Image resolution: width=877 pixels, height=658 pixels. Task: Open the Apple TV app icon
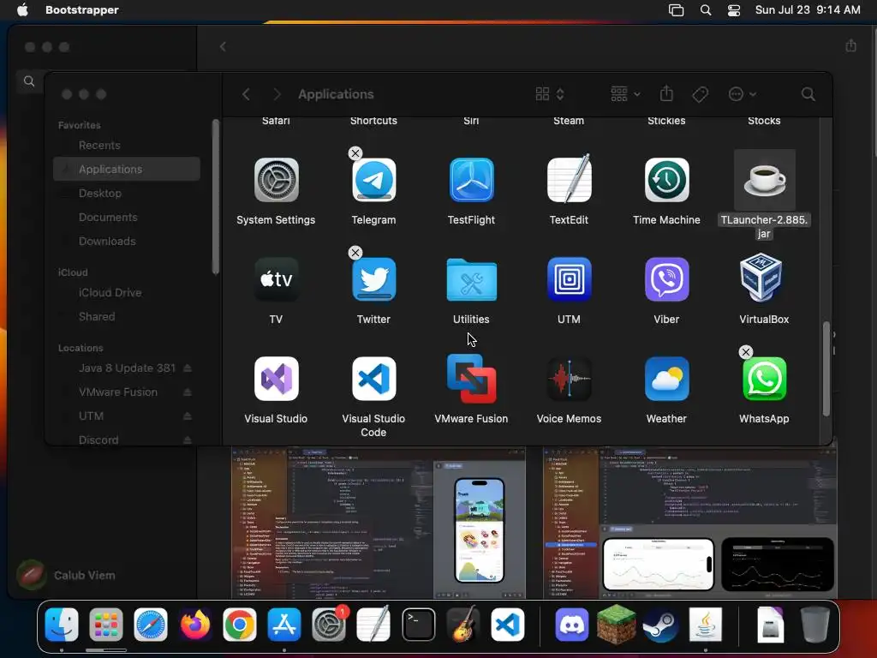click(x=277, y=278)
